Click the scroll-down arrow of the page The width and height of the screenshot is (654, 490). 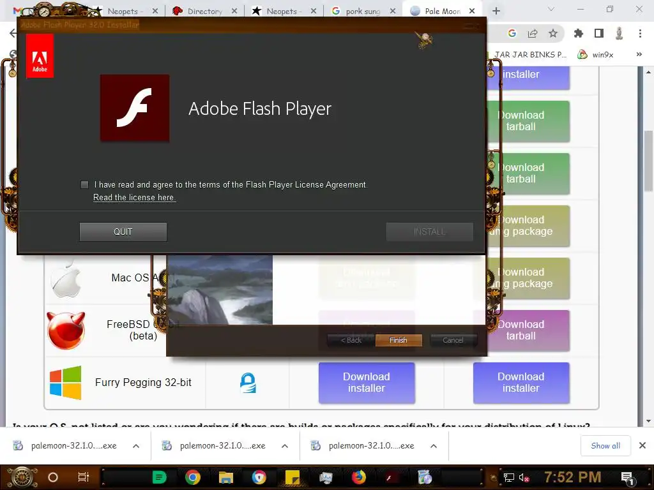pos(649,421)
